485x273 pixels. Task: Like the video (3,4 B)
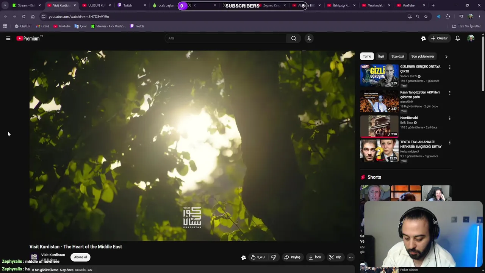click(258, 257)
